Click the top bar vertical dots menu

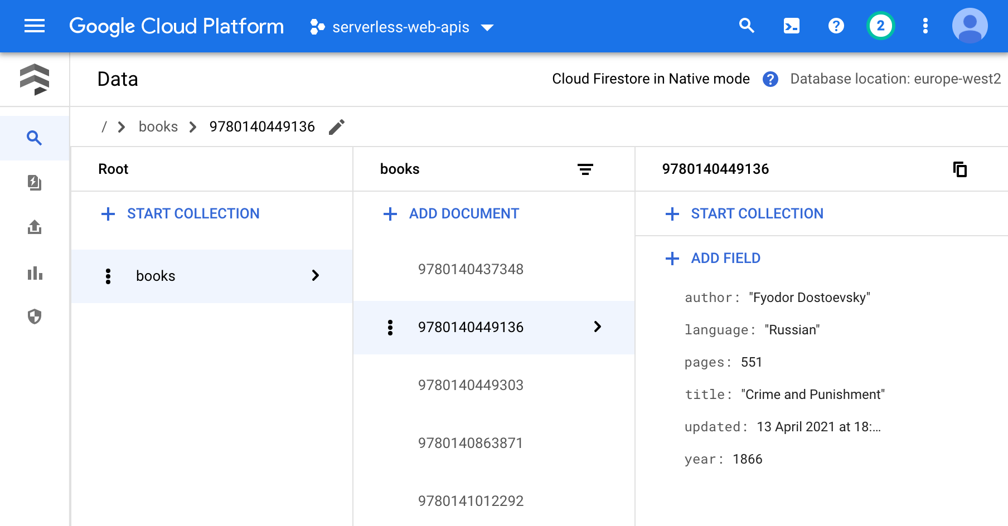click(925, 26)
